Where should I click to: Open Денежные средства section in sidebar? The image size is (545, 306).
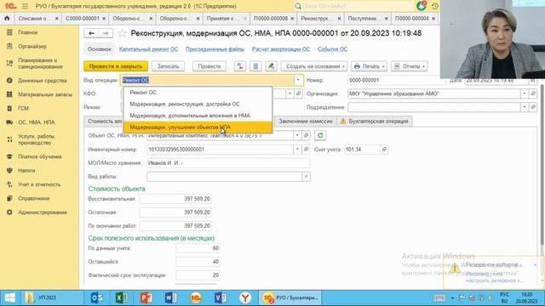tap(42, 81)
